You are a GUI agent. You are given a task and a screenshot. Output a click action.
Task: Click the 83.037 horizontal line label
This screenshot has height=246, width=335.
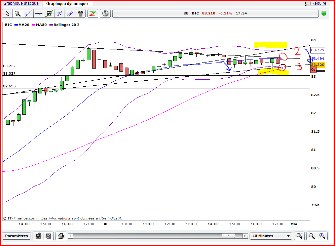click(9, 74)
